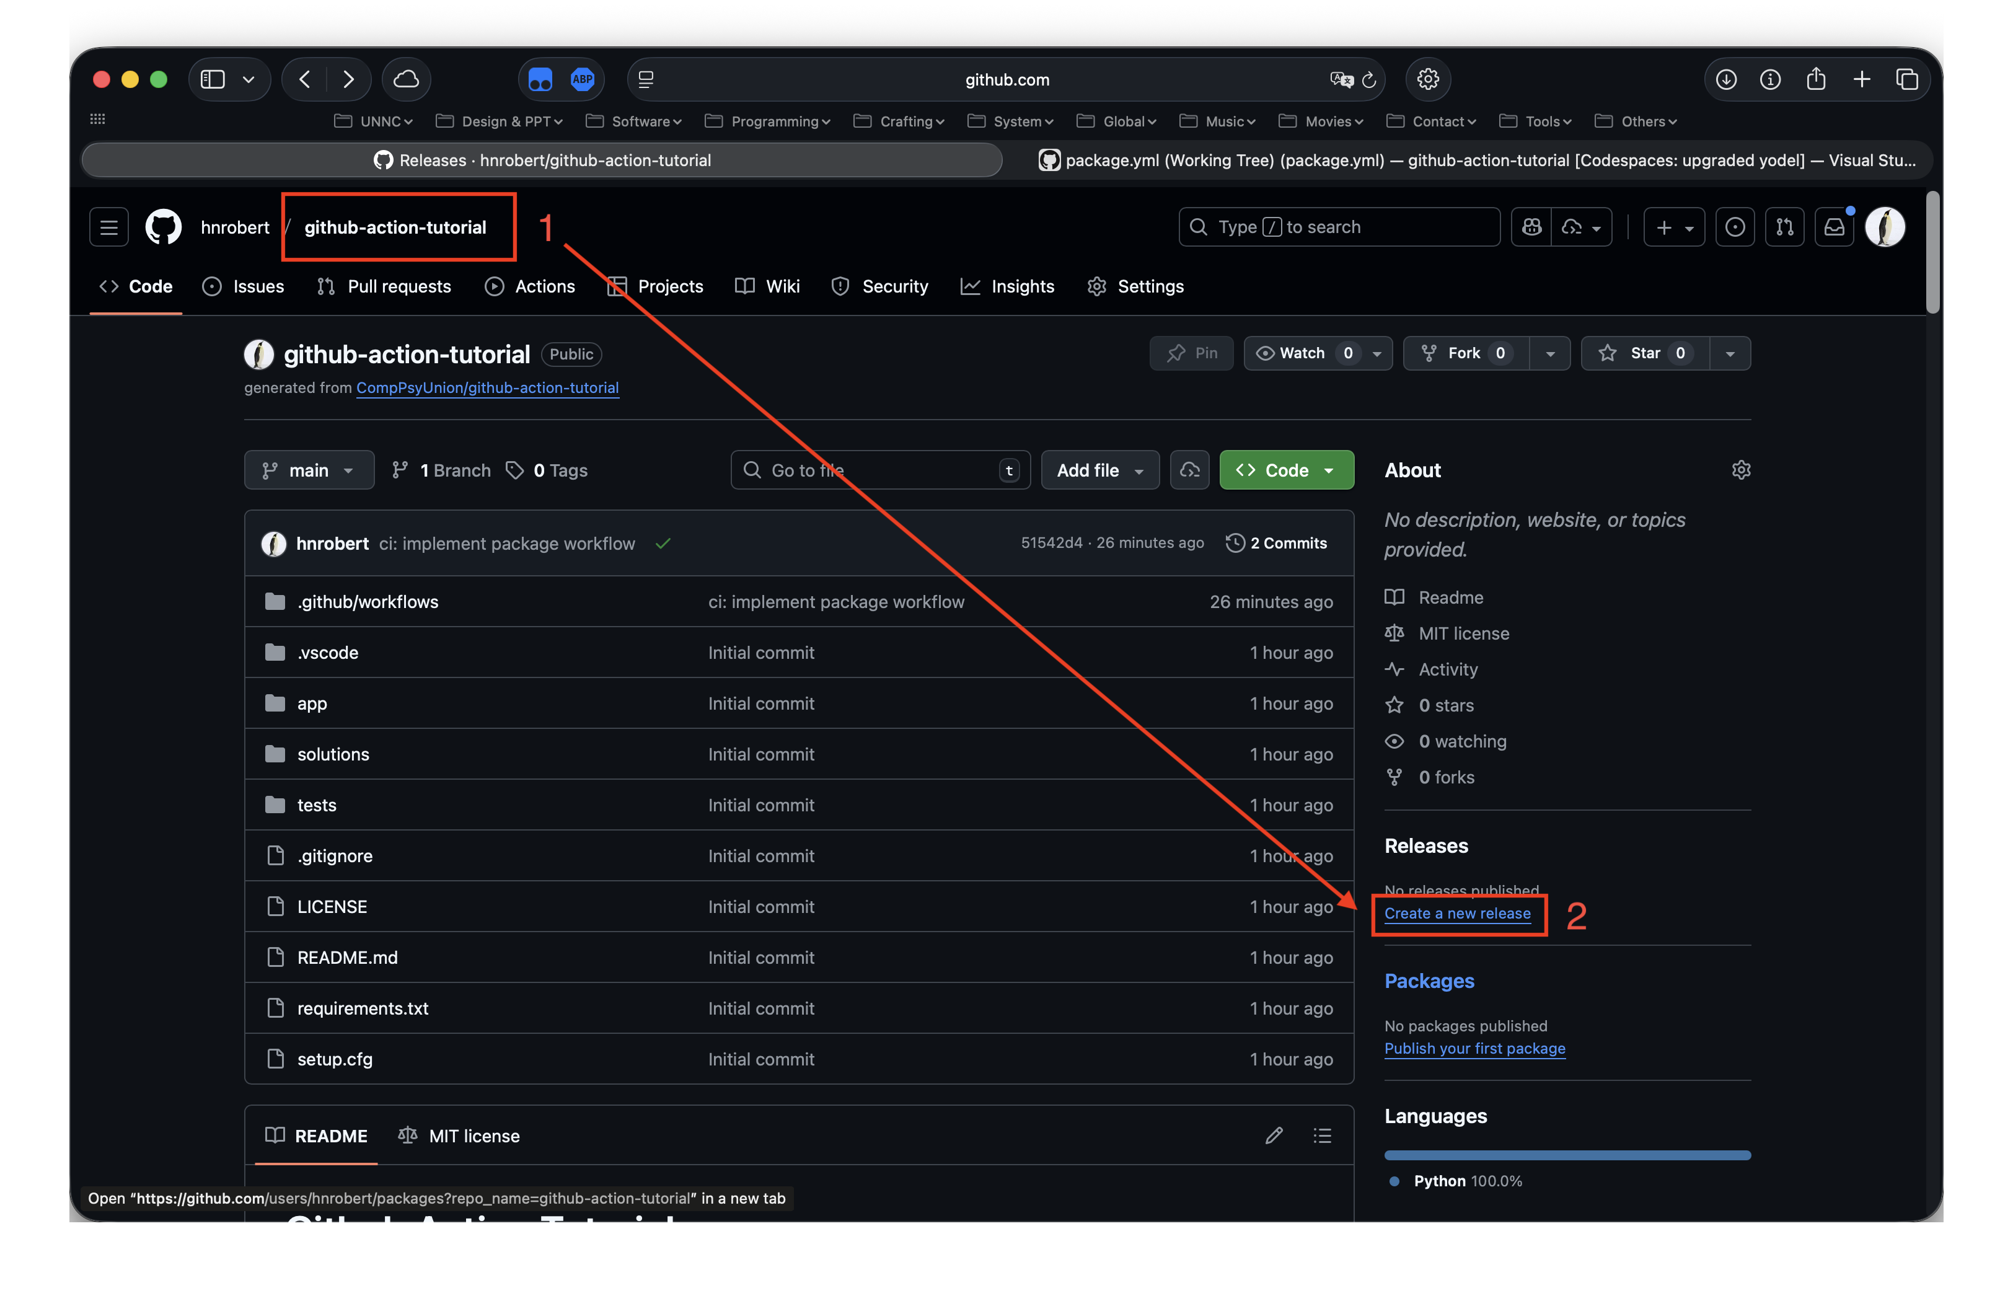Click the Safari downloads icon
The width and height of the screenshot is (2013, 1314).
point(1726,79)
